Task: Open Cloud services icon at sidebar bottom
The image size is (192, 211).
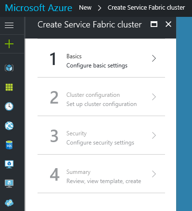Action: point(9,203)
